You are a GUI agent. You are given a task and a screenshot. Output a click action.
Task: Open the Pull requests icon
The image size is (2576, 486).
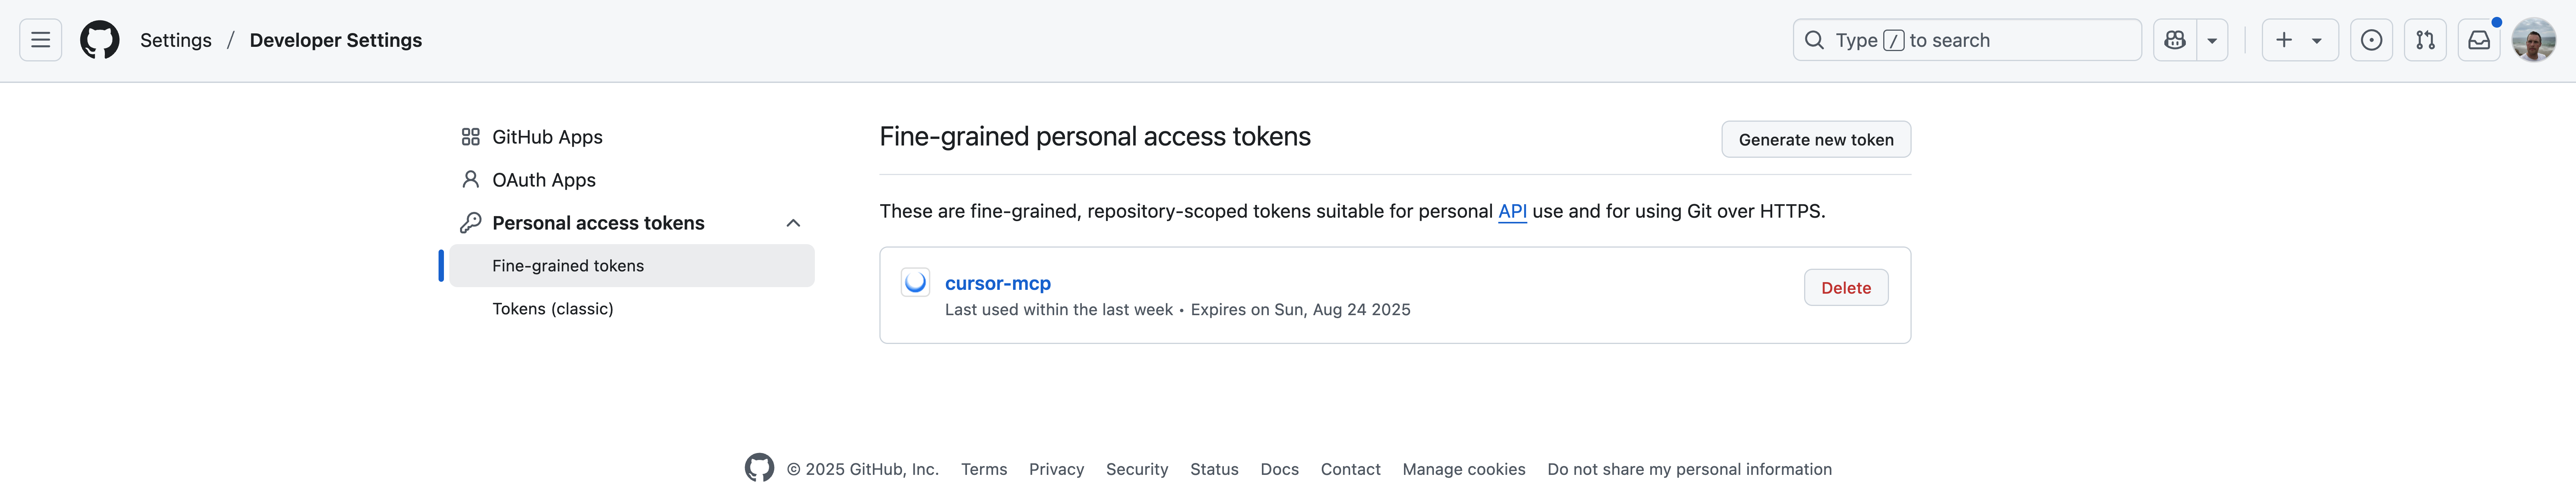2425,40
